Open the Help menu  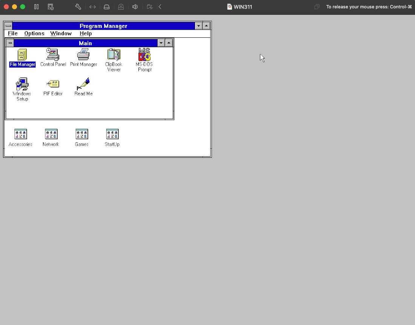(x=86, y=34)
